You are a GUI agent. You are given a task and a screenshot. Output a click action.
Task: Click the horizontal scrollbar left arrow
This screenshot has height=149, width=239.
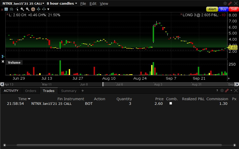click(x=4, y=145)
